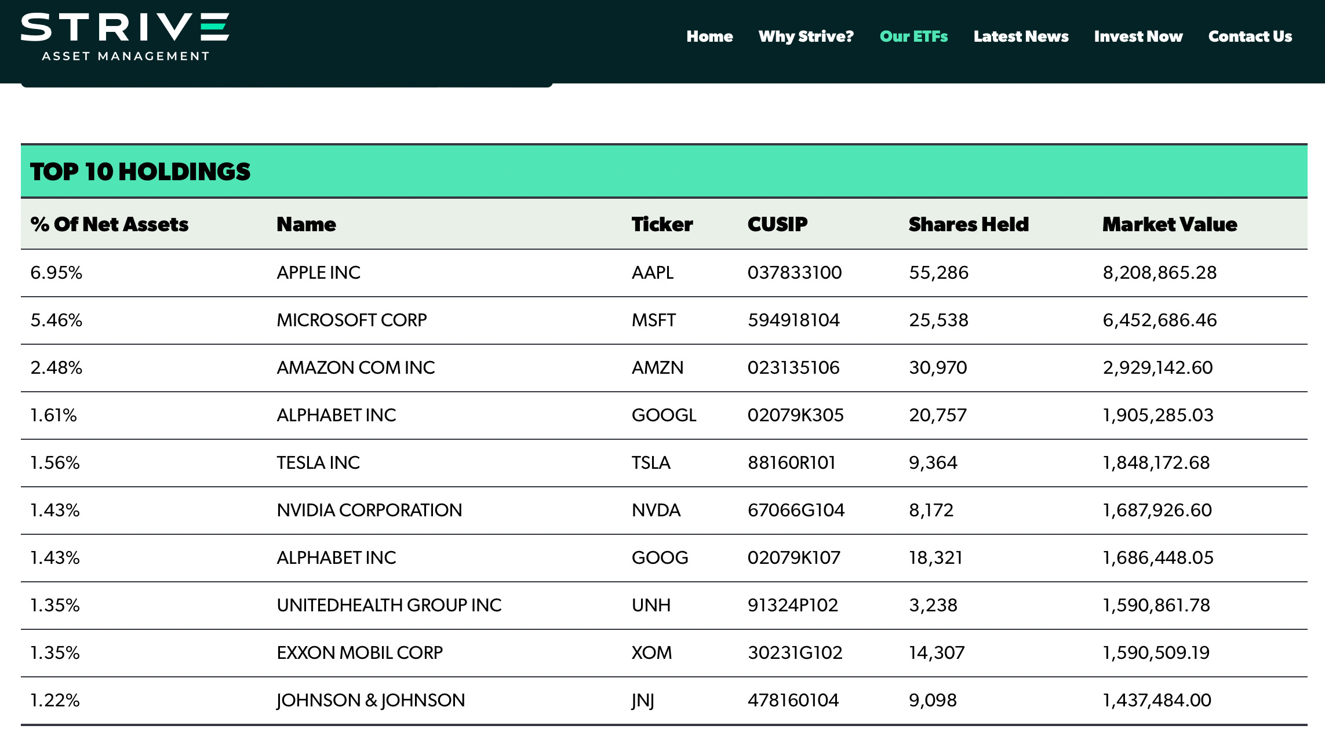This screenshot has width=1325, height=751.
Task: Click the Strive Asset Management logo
Action: (125, 37)
